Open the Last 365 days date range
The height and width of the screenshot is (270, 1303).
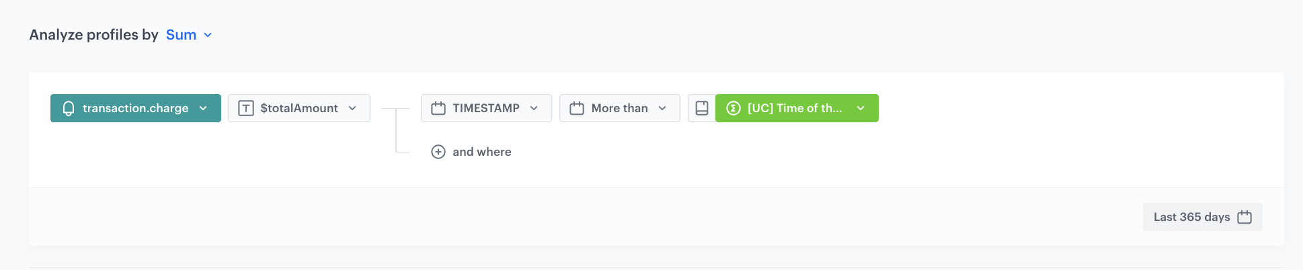(1191, 217)
